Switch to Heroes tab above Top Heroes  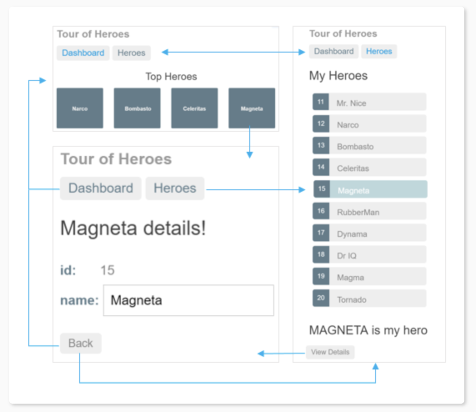131,53
